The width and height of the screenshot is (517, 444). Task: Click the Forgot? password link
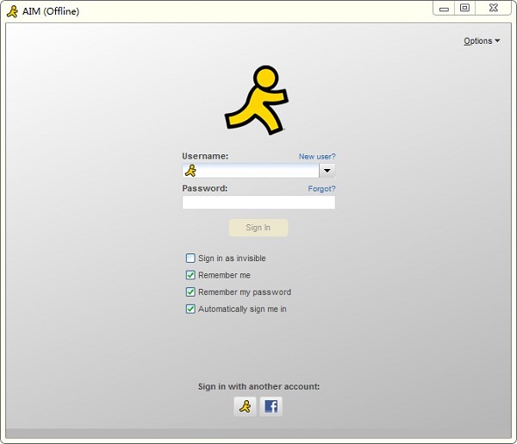click(321, 189)
